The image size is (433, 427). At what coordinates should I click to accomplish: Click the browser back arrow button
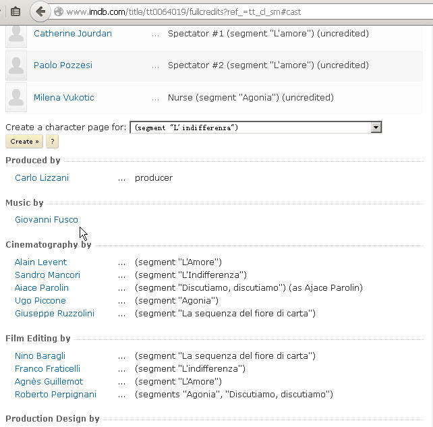coord(40,11)
